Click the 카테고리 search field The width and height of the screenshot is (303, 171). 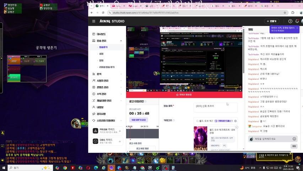point(216,121)
